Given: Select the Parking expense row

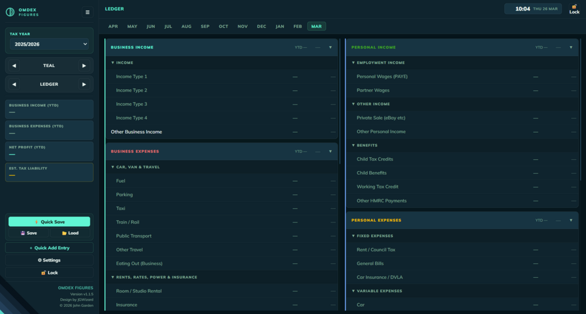Looking at the screenshot, I should point(222,194).
